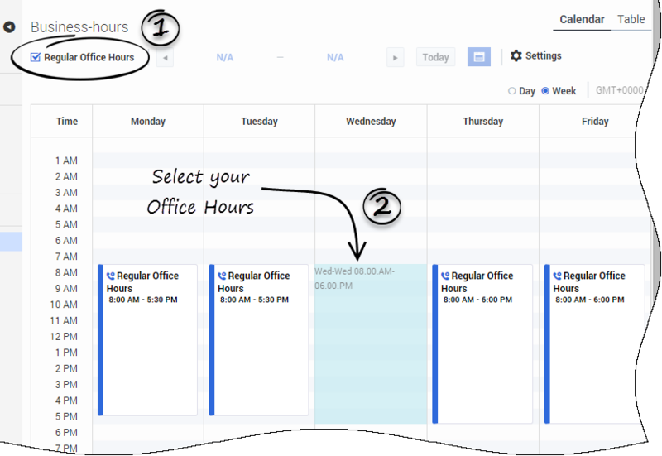Screen dimensions: 662x456
Task: Jump to Today in the calendar
Action: 436,57
